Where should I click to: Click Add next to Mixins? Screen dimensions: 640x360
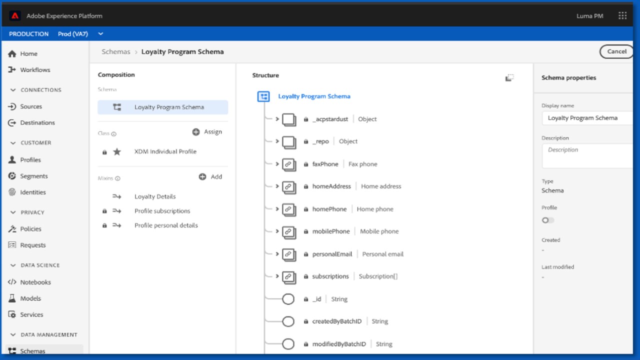pos(216,177)
